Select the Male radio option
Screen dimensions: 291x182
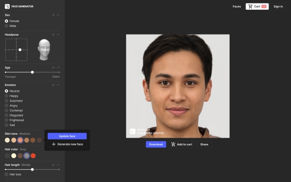[x=6, y=26]
